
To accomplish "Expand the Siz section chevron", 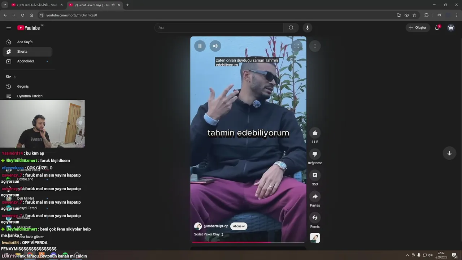I will point(15,77).
